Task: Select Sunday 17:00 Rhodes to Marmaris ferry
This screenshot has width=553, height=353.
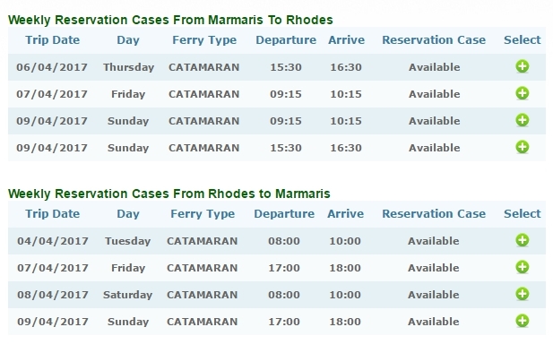Action: 523,321
